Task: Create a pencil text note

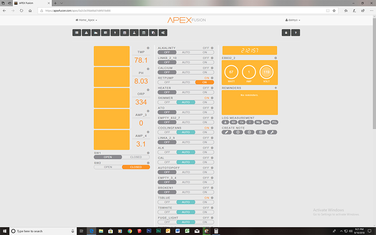Action: (x=227, y=132)
